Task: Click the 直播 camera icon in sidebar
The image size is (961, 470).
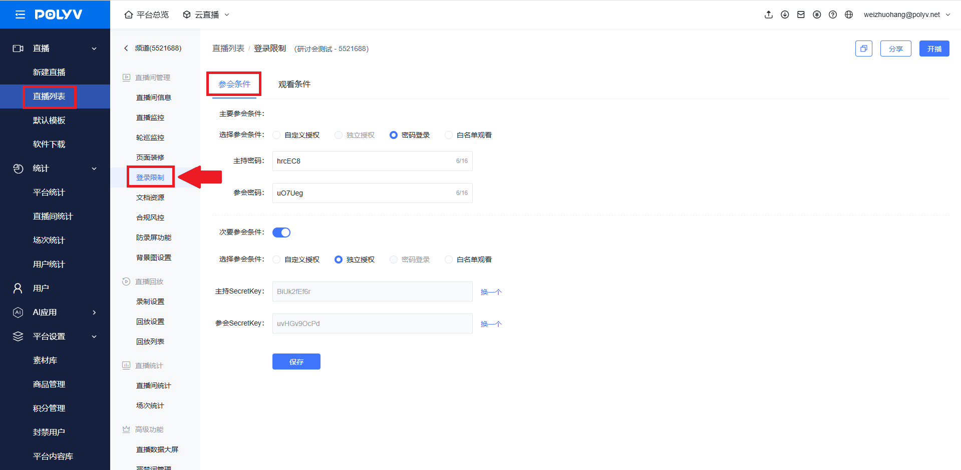Action: (x=18, y=48)
